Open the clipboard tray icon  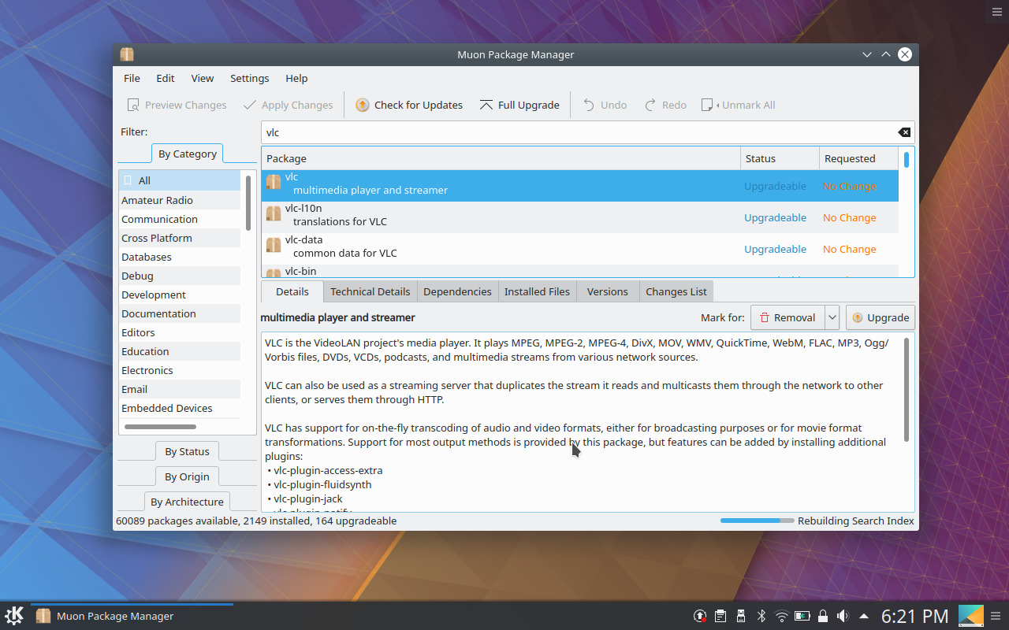click(x=720, y=616)
